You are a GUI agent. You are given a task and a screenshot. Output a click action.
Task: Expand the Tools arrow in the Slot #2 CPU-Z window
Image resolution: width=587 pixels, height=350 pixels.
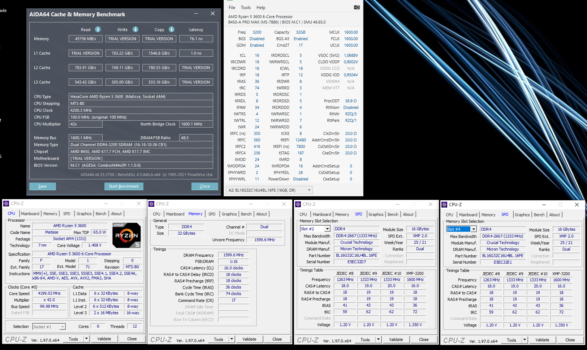(378, 340)
